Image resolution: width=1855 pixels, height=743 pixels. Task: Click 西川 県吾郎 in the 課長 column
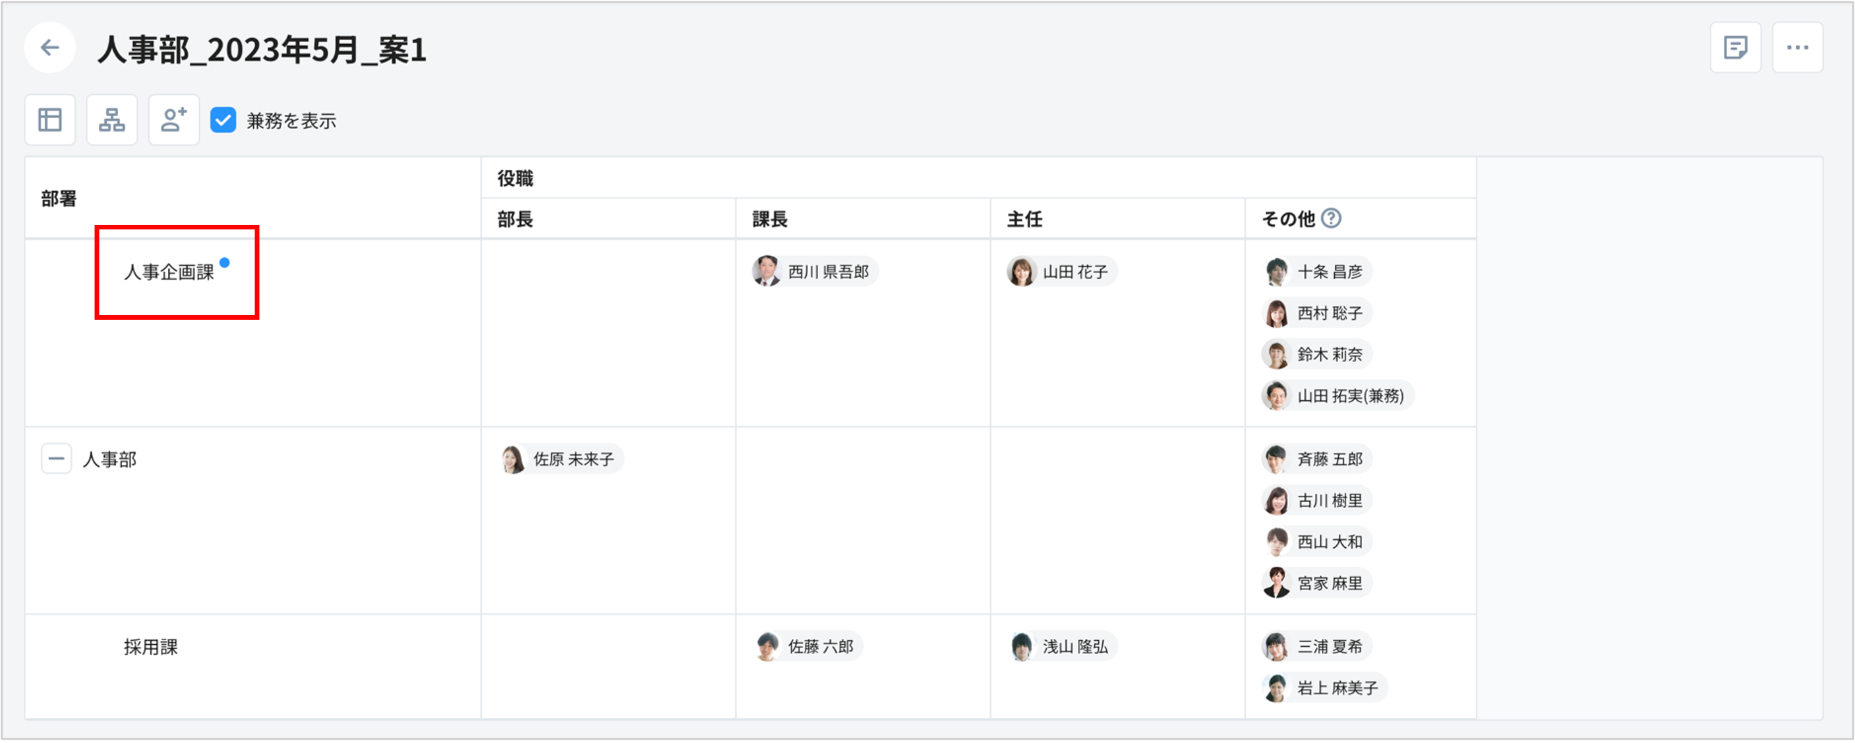click(x=813, y=272)
